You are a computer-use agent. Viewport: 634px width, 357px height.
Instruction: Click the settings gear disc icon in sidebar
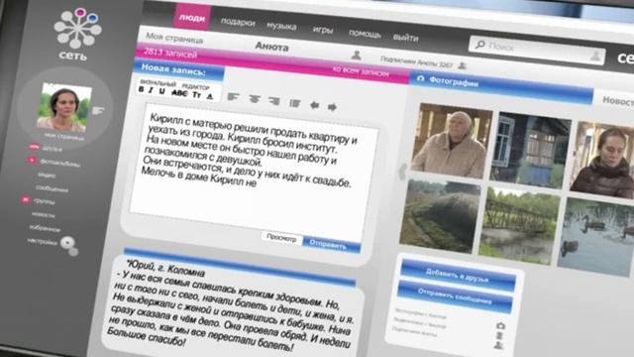pyautogui.click(x=67, y=243)
